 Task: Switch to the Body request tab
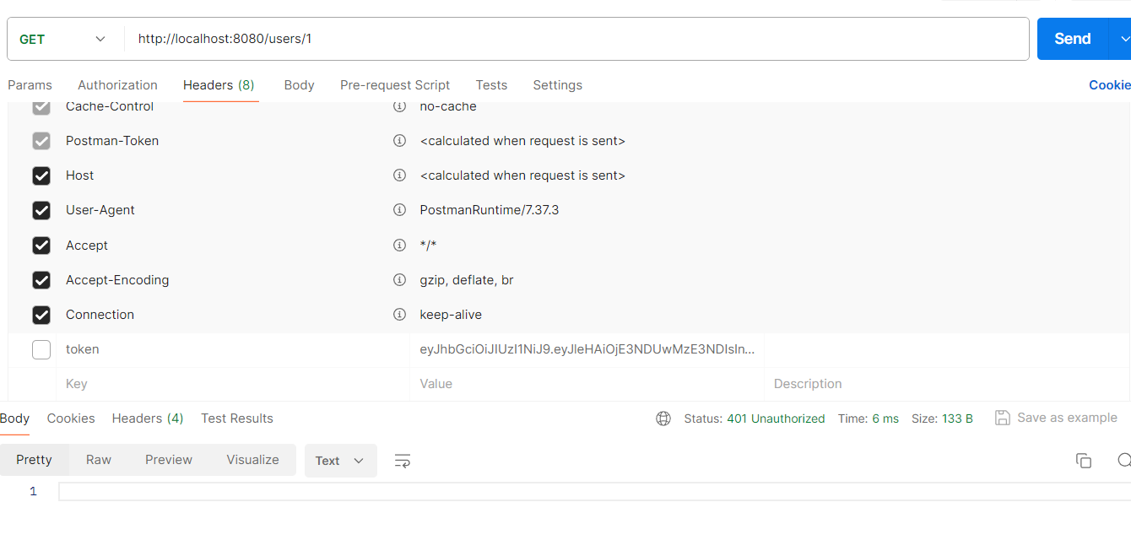pyautogui.click(x=299, y=85)
